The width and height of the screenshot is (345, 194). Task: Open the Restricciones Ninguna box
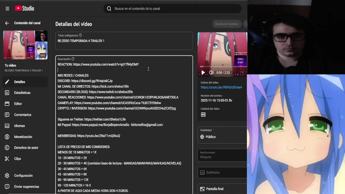click(222, 155)
